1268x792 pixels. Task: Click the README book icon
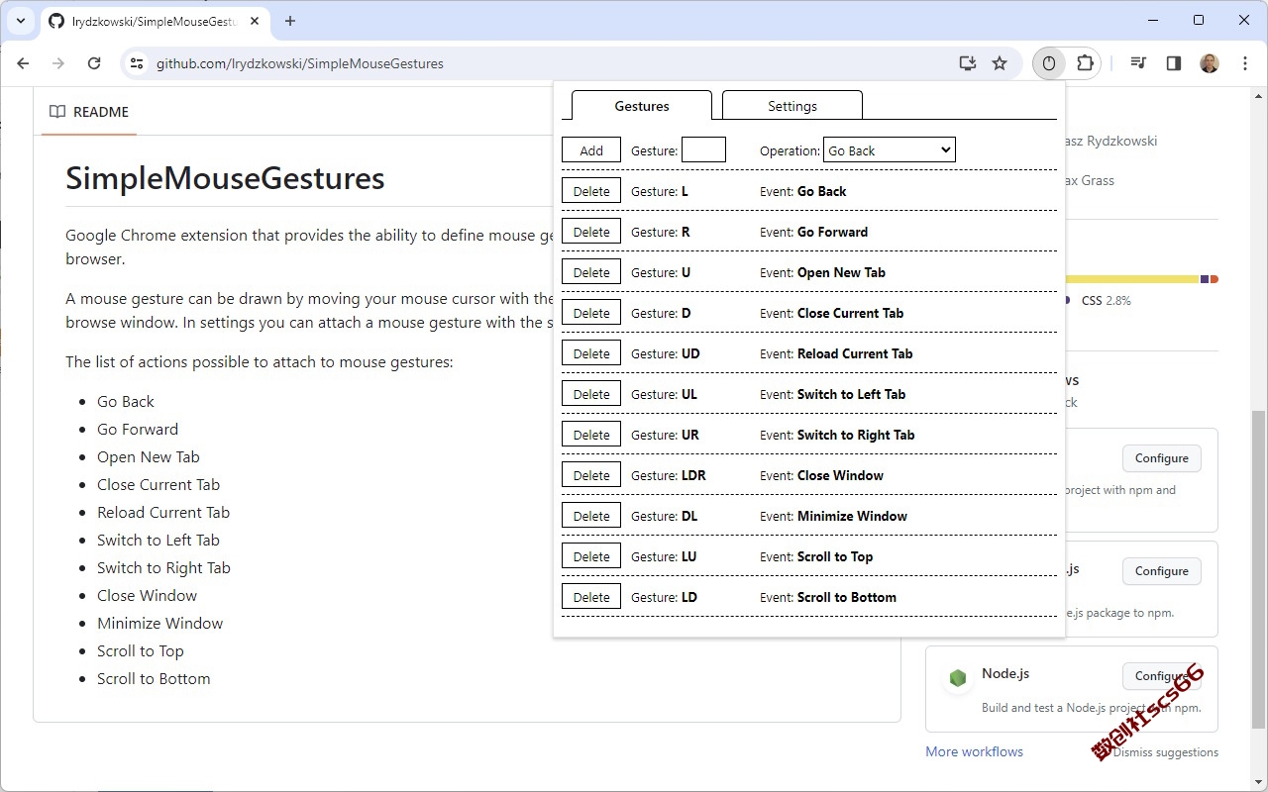57,112
